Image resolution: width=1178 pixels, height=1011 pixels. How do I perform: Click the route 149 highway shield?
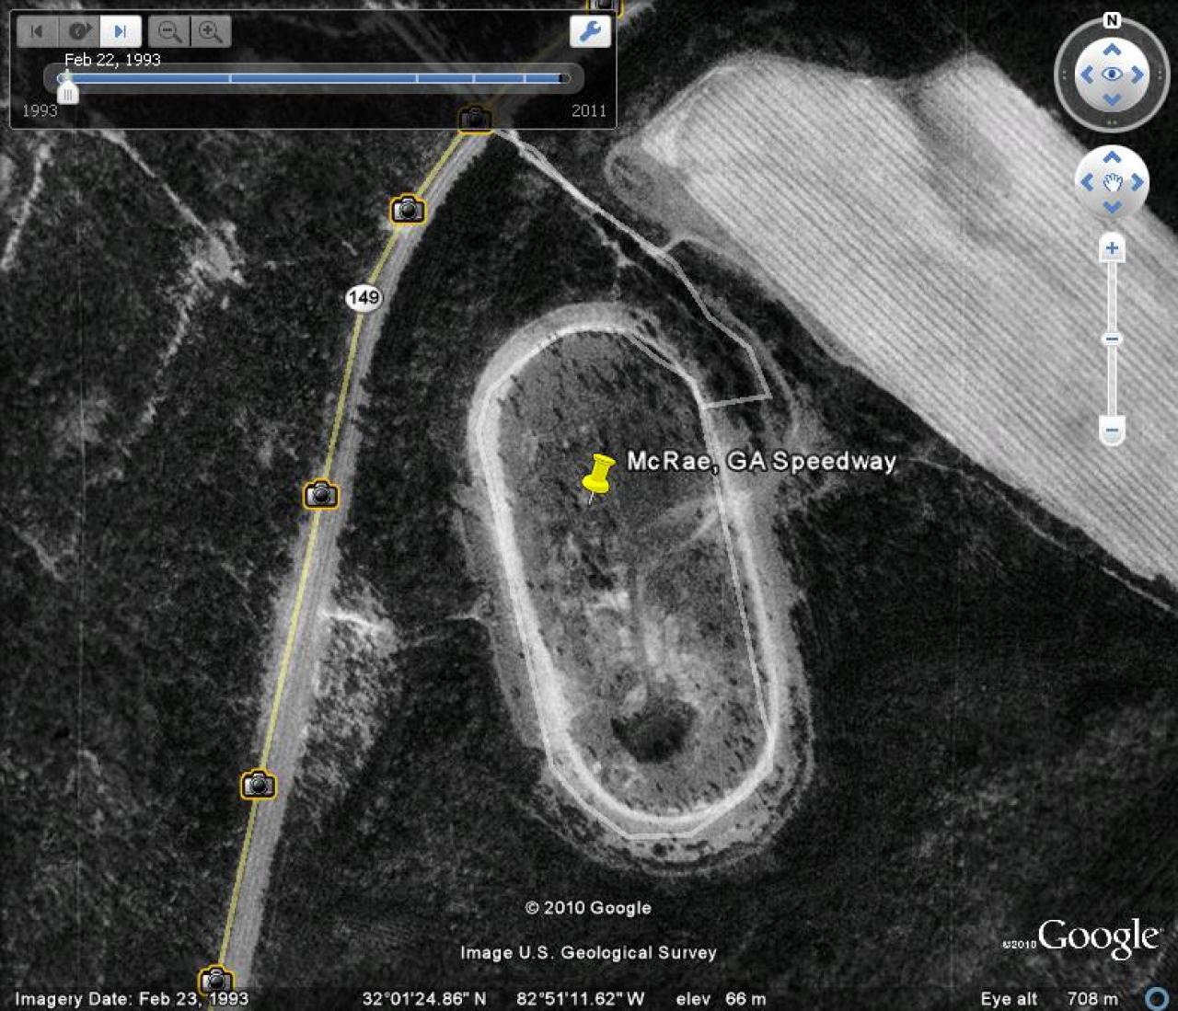[x=364, y=297]
